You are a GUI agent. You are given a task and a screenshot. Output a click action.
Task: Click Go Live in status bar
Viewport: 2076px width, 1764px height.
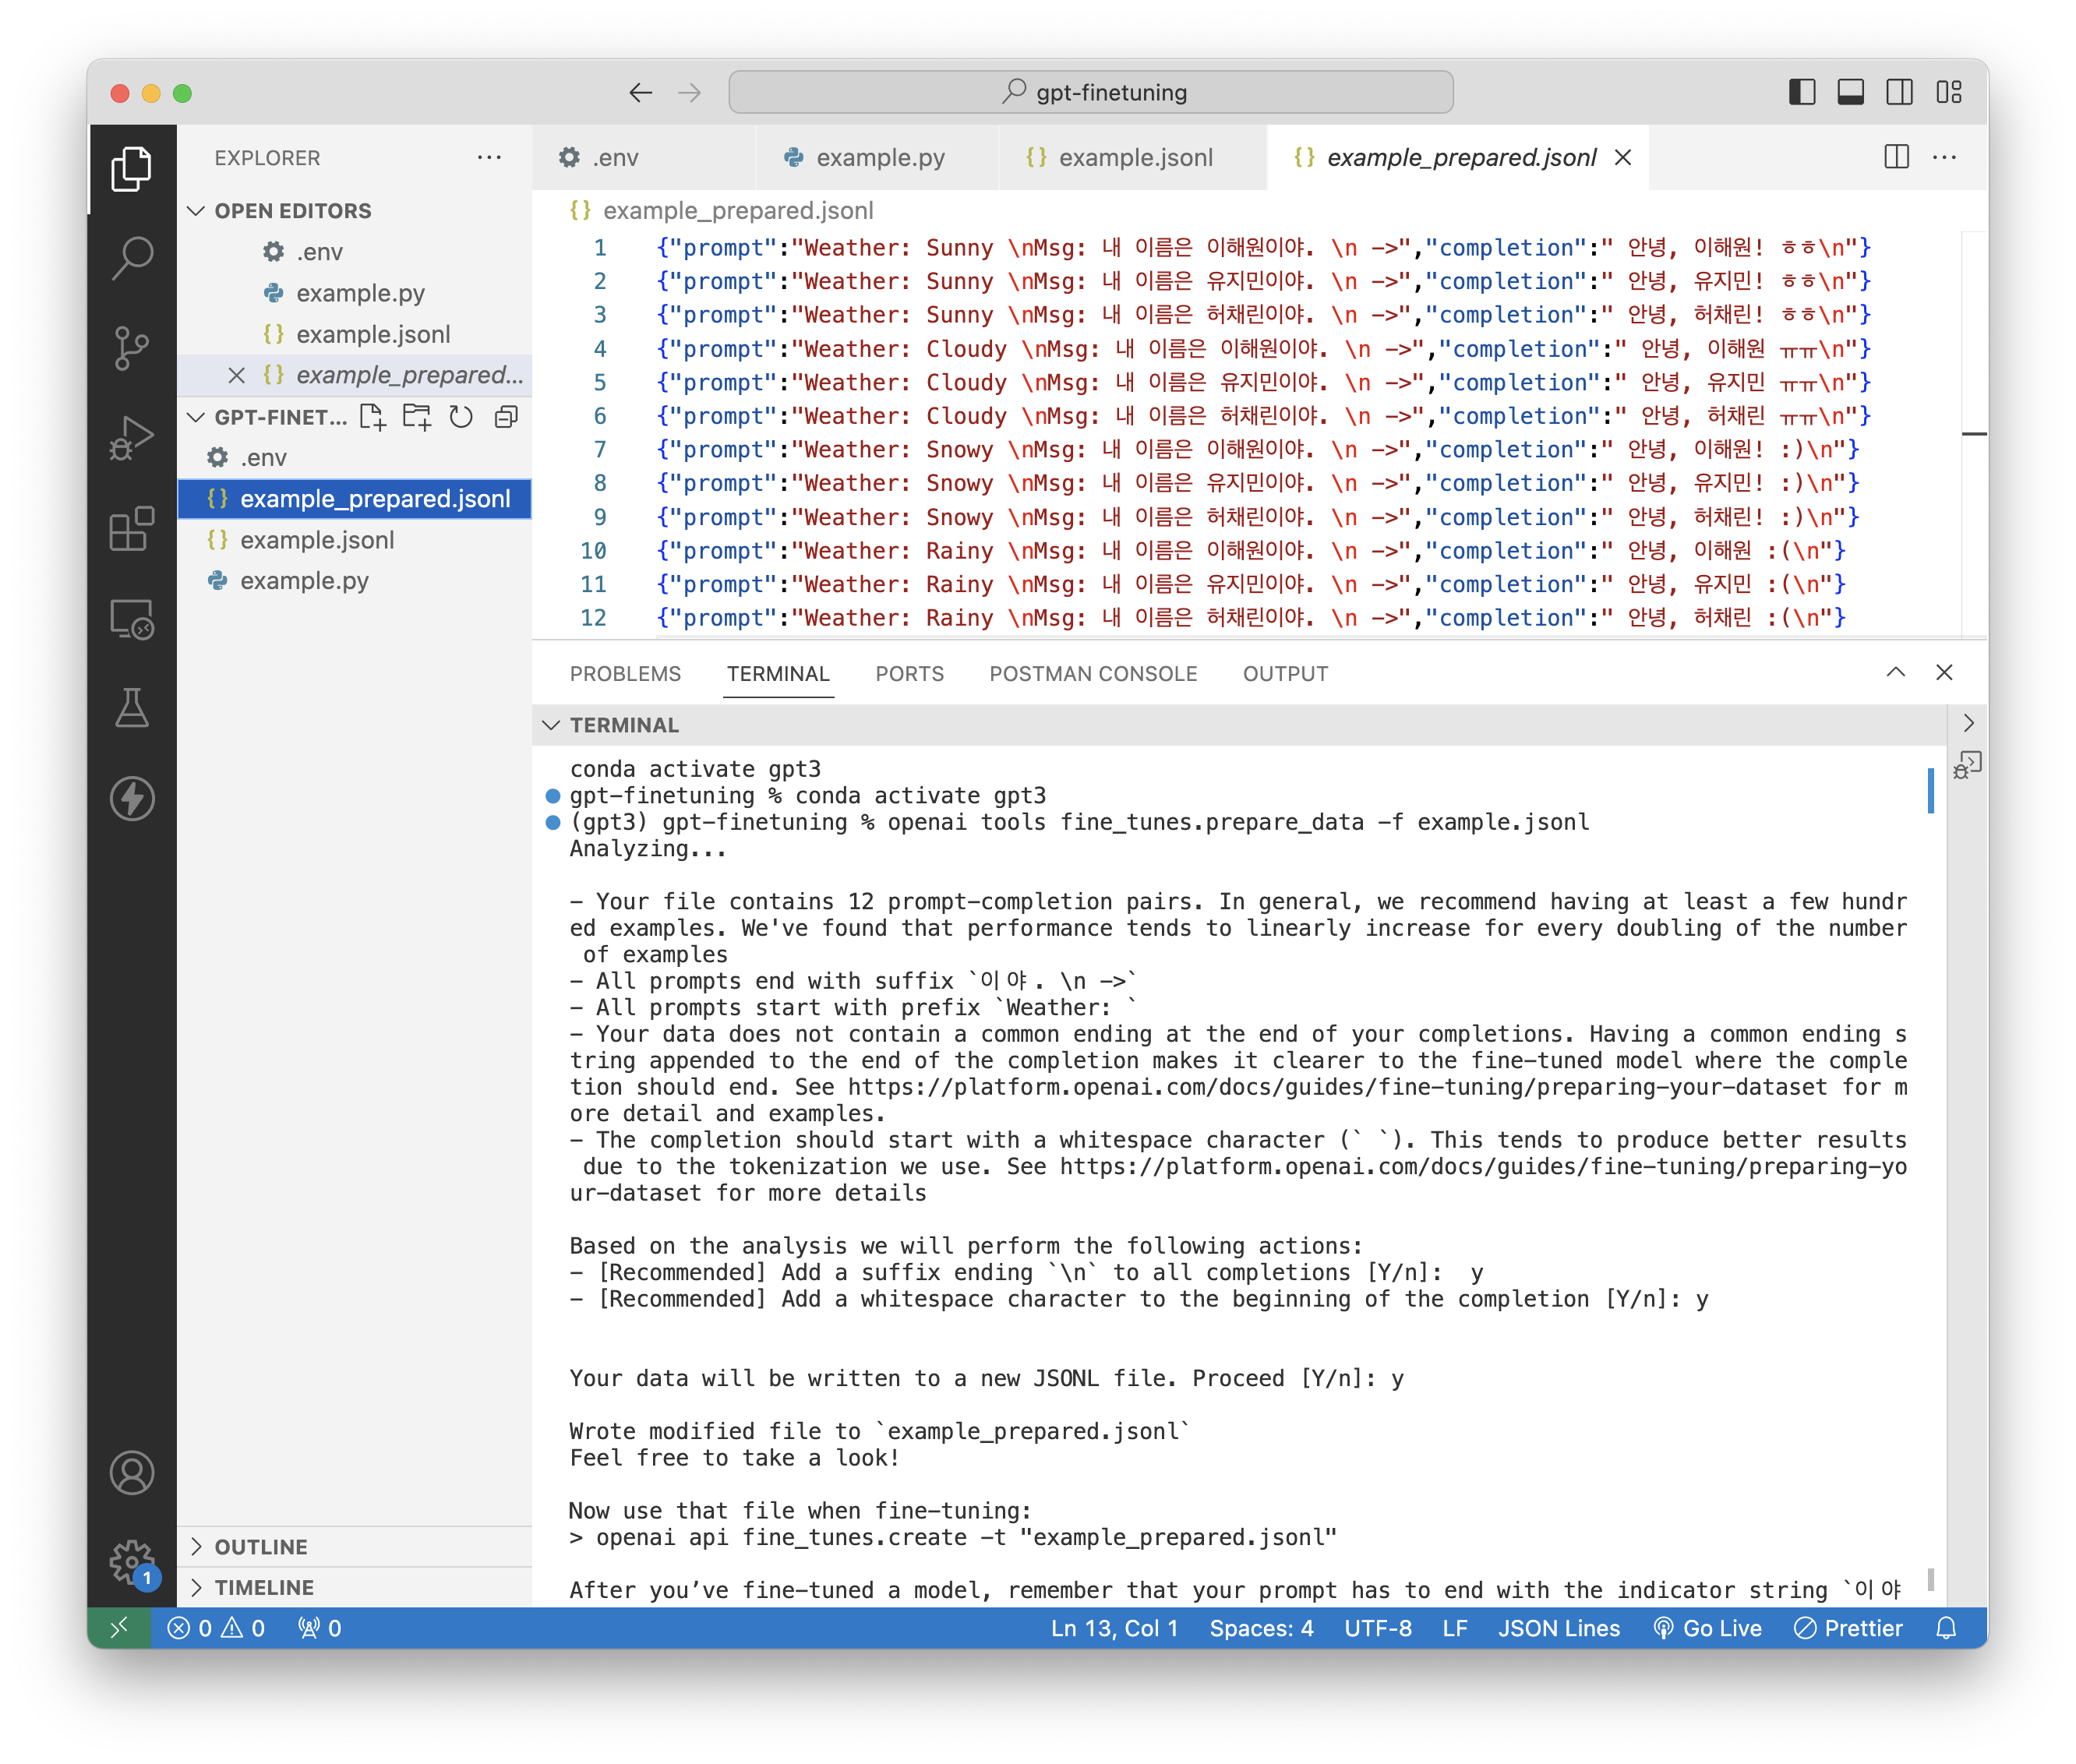1708,1629
